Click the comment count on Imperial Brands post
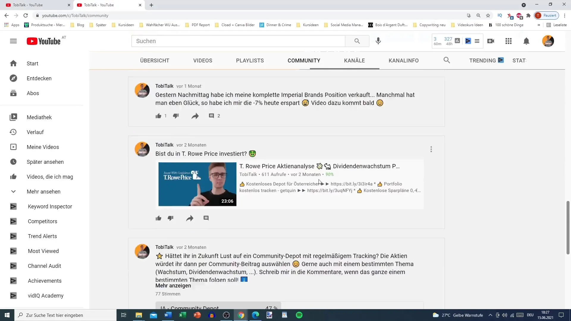571x321 pixels. tap(214, 116)
